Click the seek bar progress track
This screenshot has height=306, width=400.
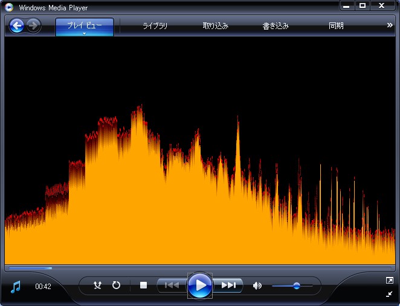200,268
